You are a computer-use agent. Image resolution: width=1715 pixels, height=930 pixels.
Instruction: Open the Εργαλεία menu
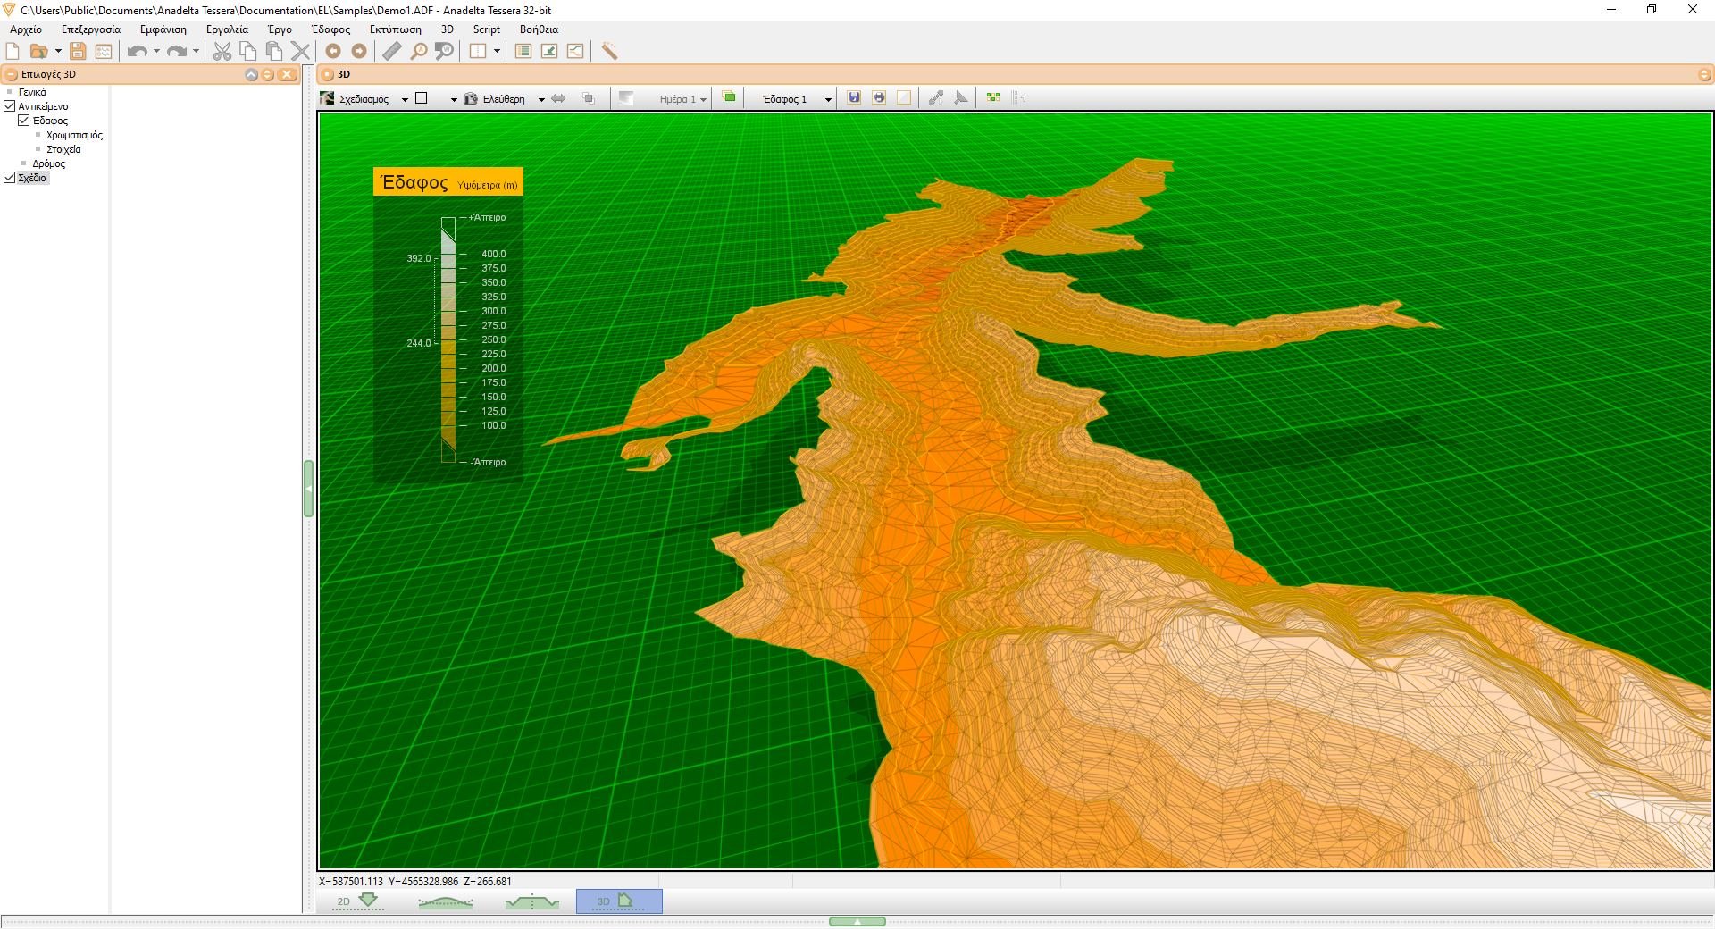pyautogui.click(x=227, y=29)
